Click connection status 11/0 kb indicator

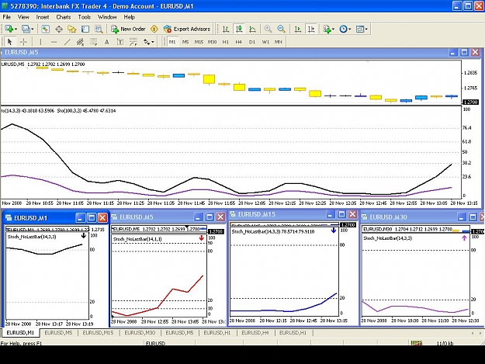[x=445, y=343]
